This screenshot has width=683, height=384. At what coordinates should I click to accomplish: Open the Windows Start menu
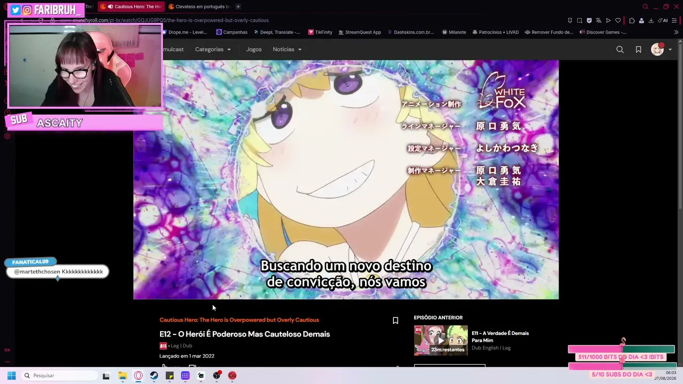11,375
